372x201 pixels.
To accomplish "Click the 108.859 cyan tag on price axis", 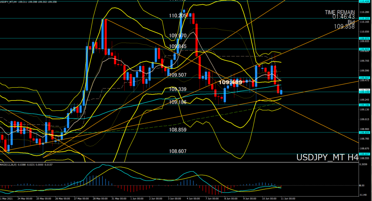I will pyautogui.click(x=364, y=133).
